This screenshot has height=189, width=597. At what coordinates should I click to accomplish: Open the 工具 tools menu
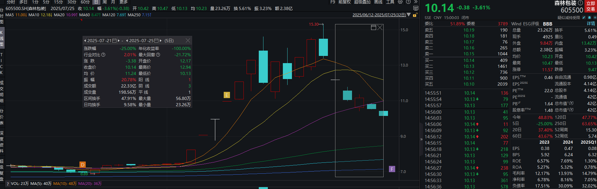(x=390, y=2)
